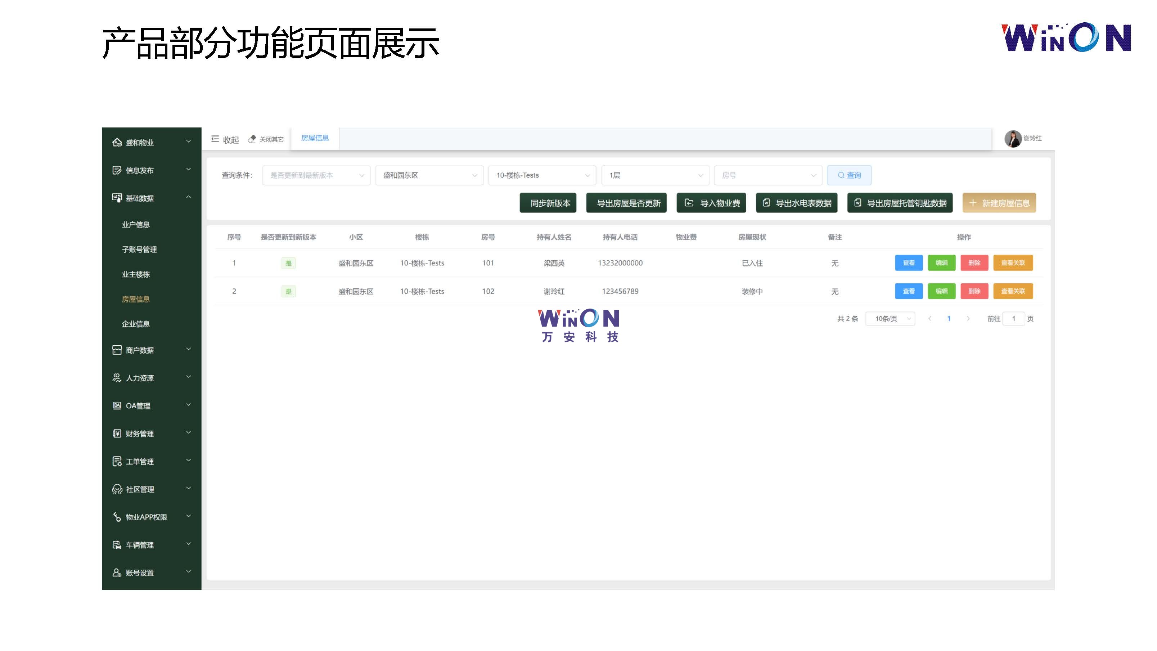The height and width of the screenshot is (651, 1157).
Task: Click the folder icon on 导入物业费
Action: click(x=689, y=203)
